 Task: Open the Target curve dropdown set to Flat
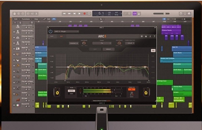(102, 43)
